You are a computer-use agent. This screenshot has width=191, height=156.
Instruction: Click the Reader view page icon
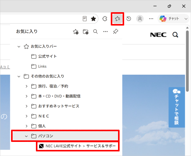pyautogui.click(x=85, y=19)
